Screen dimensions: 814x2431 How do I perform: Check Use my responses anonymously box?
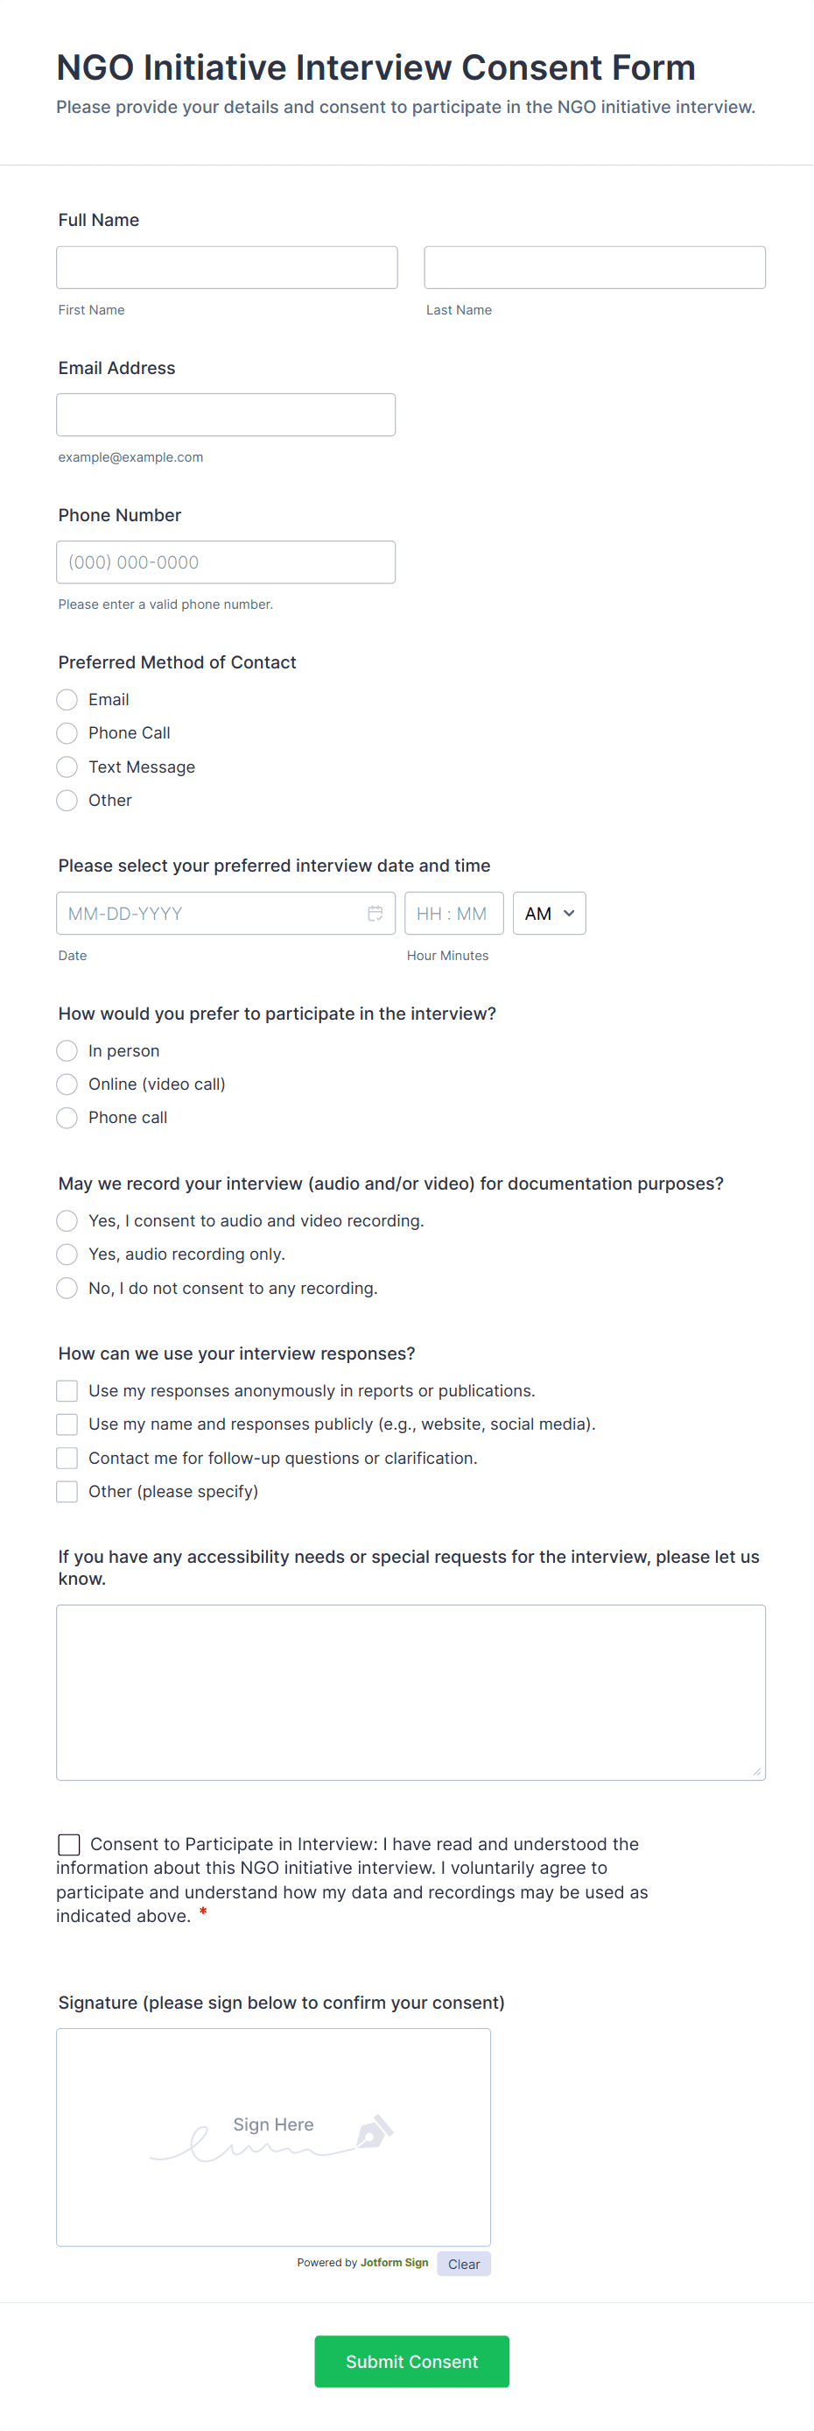(67, 1391)
